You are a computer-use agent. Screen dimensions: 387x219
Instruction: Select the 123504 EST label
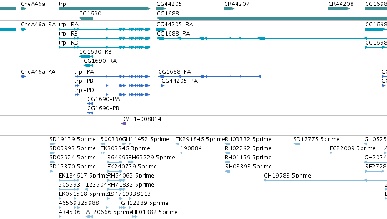(96, 185)
